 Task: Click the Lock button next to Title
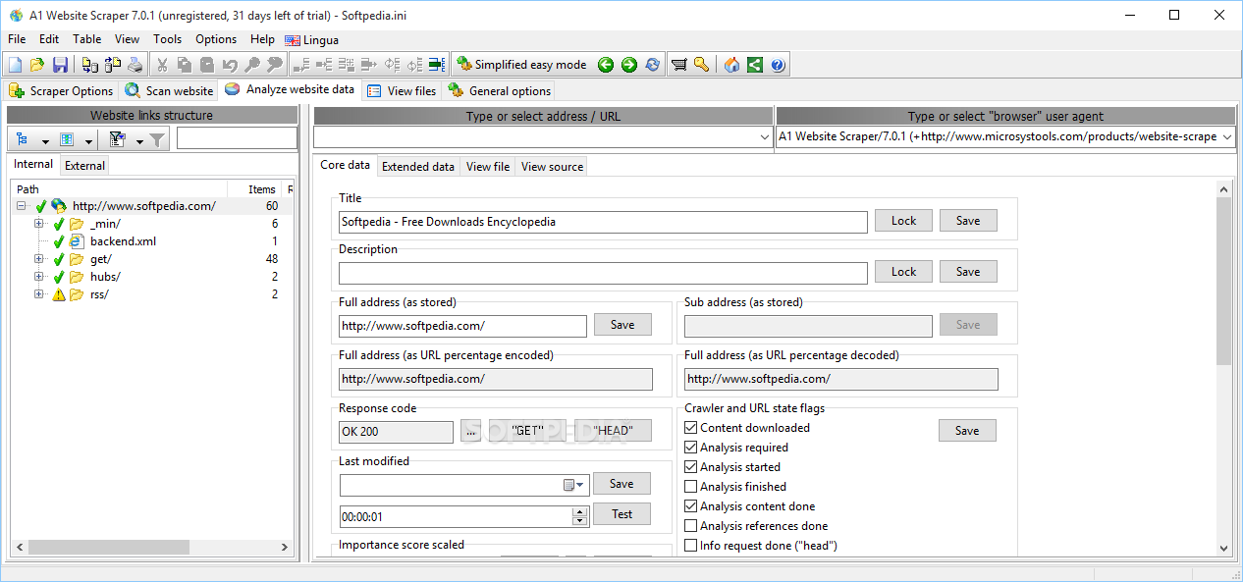click(x=903, y=221)
